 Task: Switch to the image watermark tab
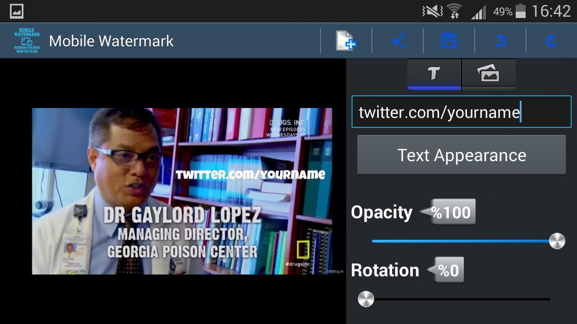489,73
